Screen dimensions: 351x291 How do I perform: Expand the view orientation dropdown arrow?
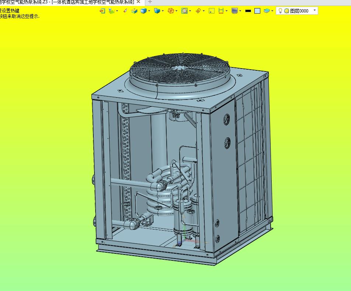pyautogui.click(x=163, y=11)
